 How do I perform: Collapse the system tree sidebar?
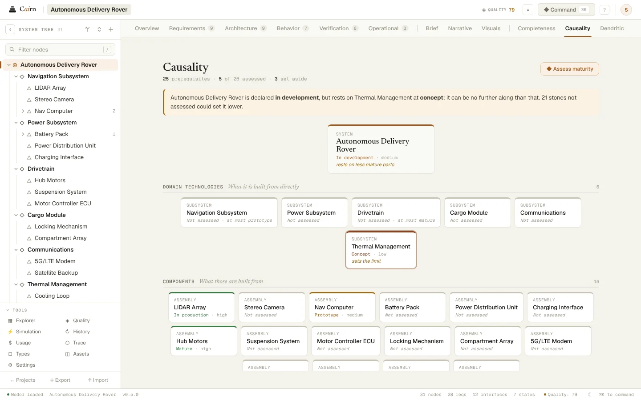10,30
